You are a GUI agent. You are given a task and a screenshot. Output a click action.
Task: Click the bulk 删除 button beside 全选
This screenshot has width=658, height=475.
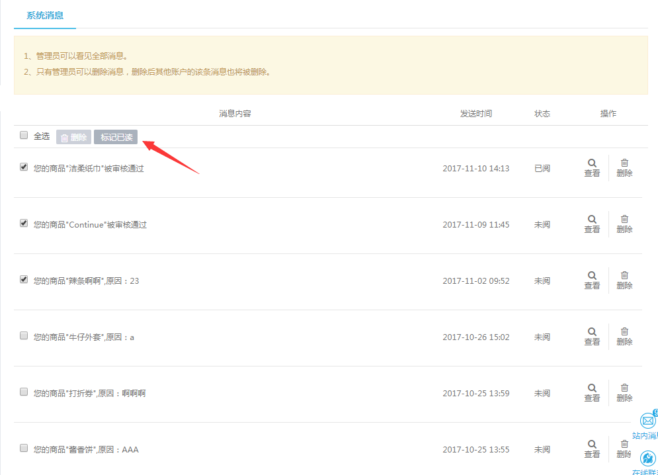[x=73, y=137]
